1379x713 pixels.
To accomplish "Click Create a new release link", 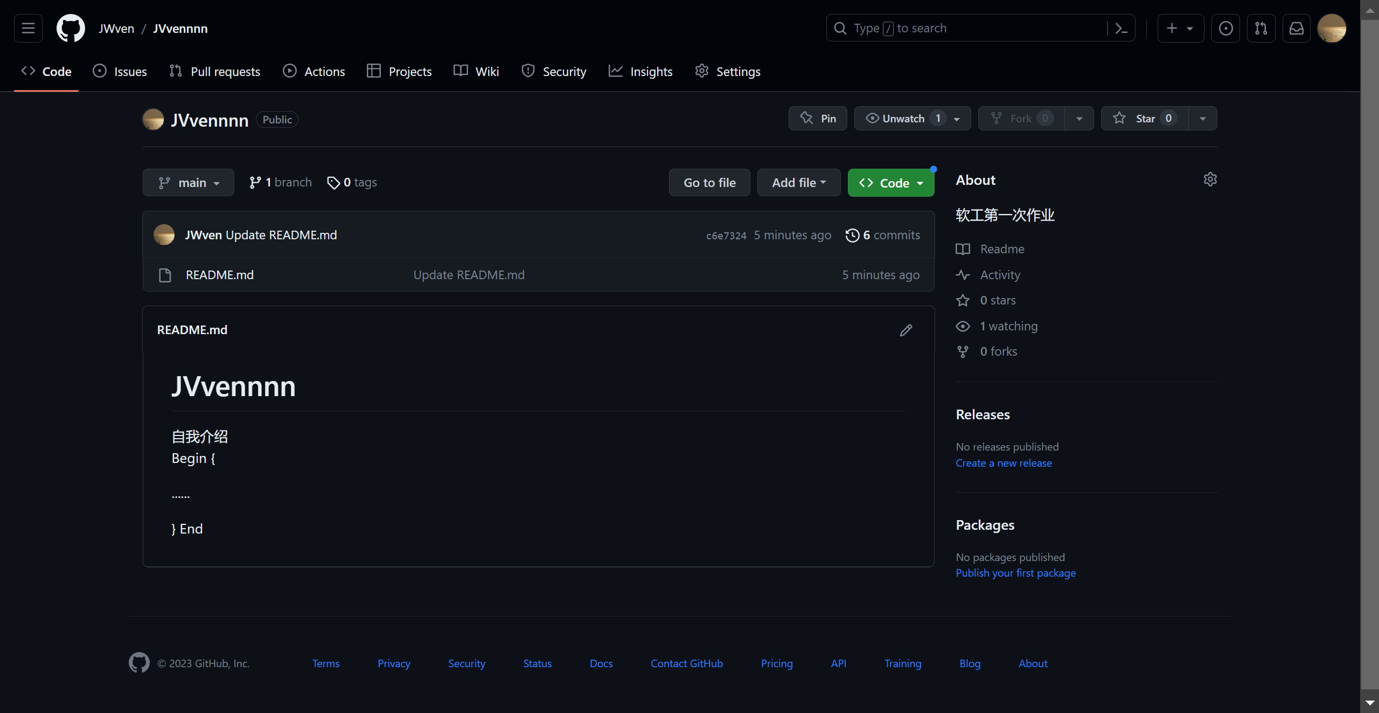I will coord(1004,463).
